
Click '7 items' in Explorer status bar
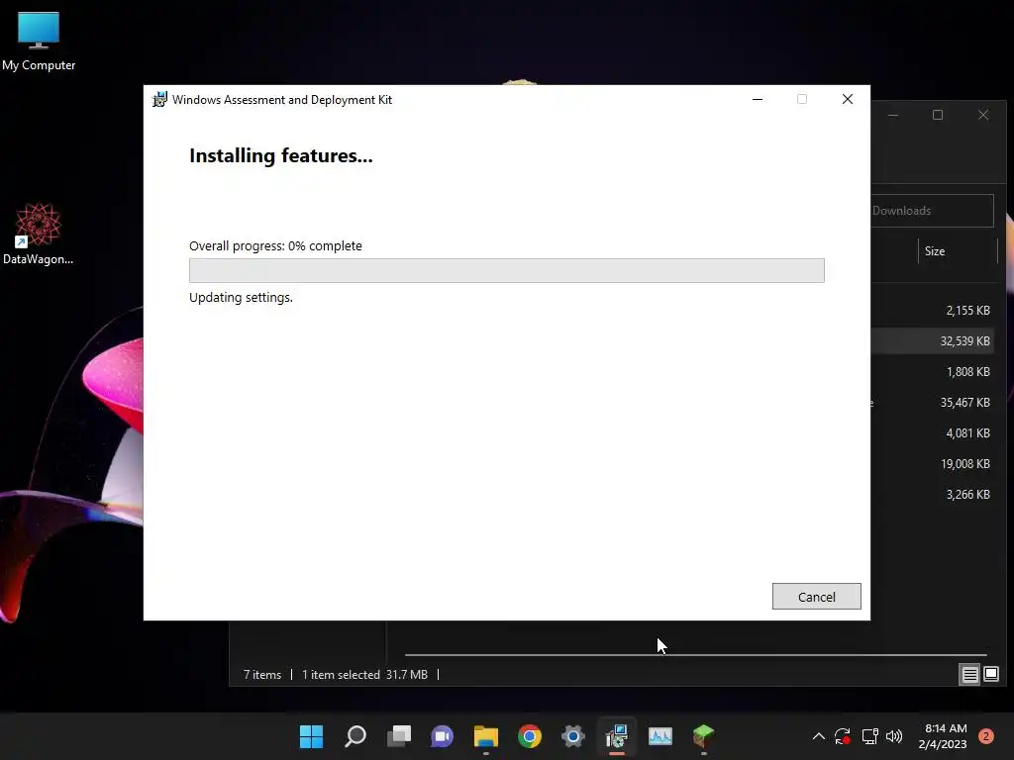(x=261, y=675)
